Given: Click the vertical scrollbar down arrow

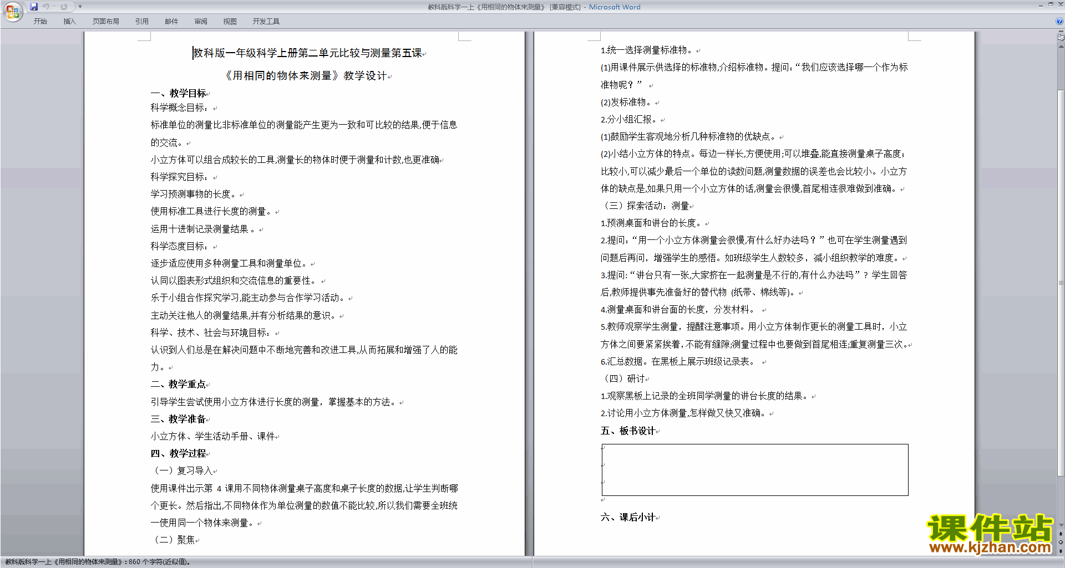Looking at the screenshot, I should 1061,525.
